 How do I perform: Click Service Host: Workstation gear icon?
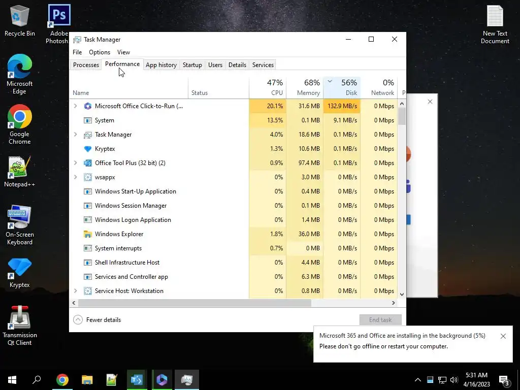pyautogui.click(x=87, y=291)
